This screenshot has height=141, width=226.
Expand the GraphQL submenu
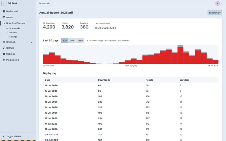[x=31, y=42]
